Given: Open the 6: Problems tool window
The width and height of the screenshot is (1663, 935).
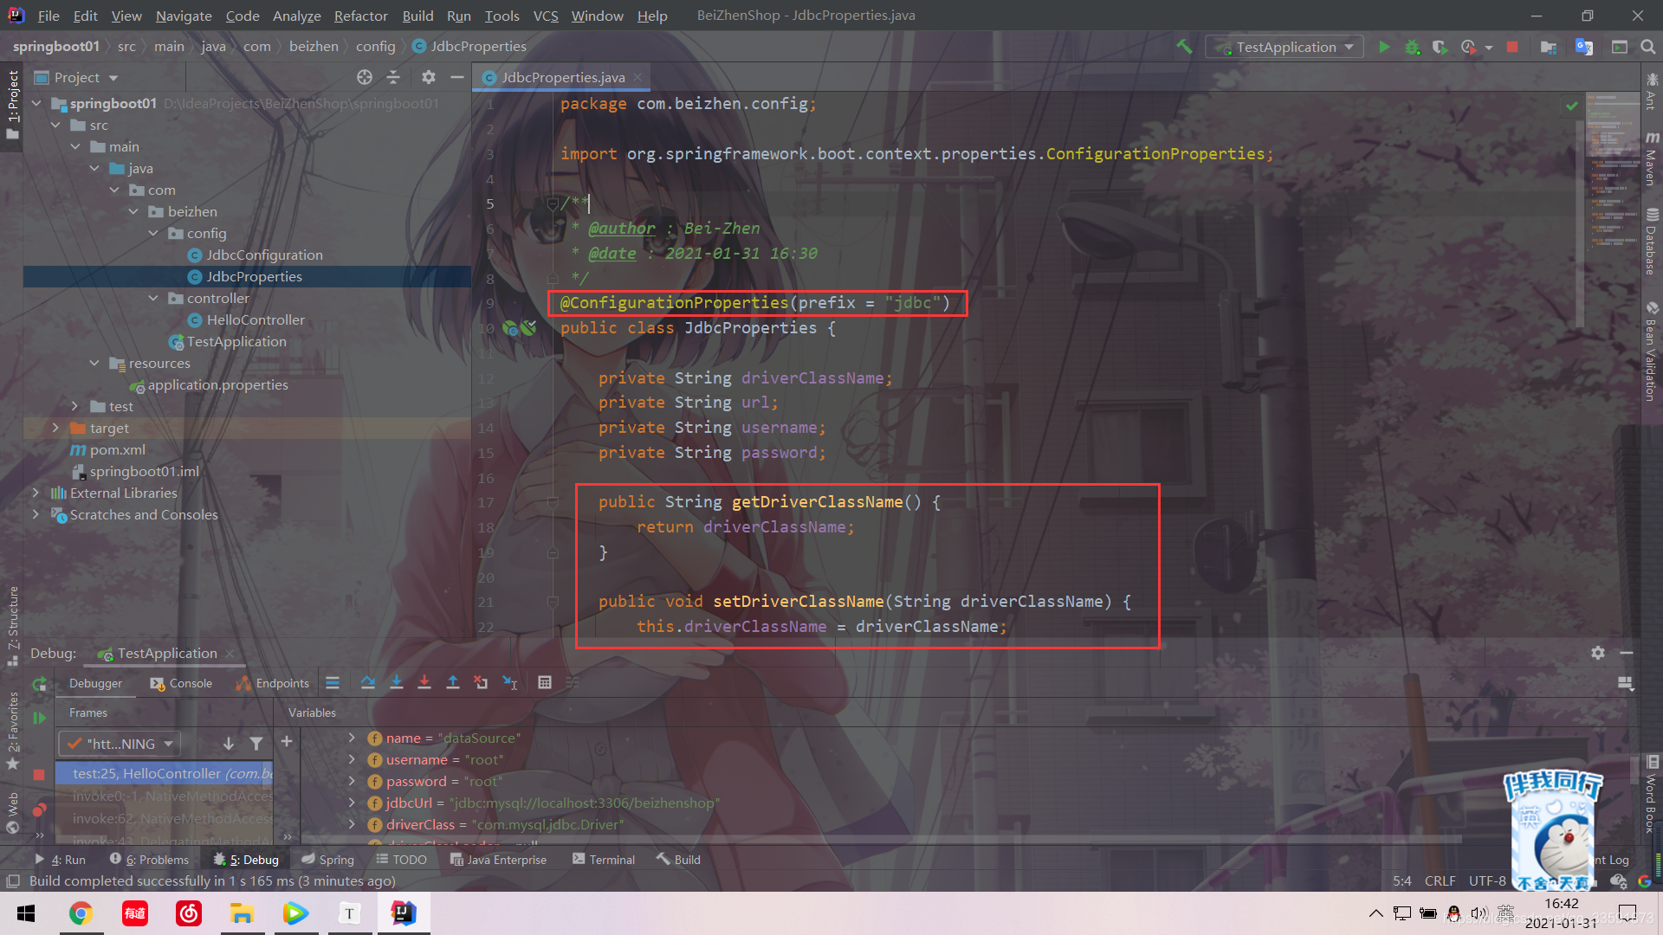Looking at the screenshot, I should point(149,860).
